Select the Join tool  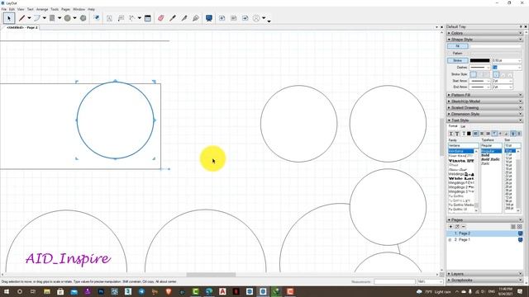(x=196, y=18)
